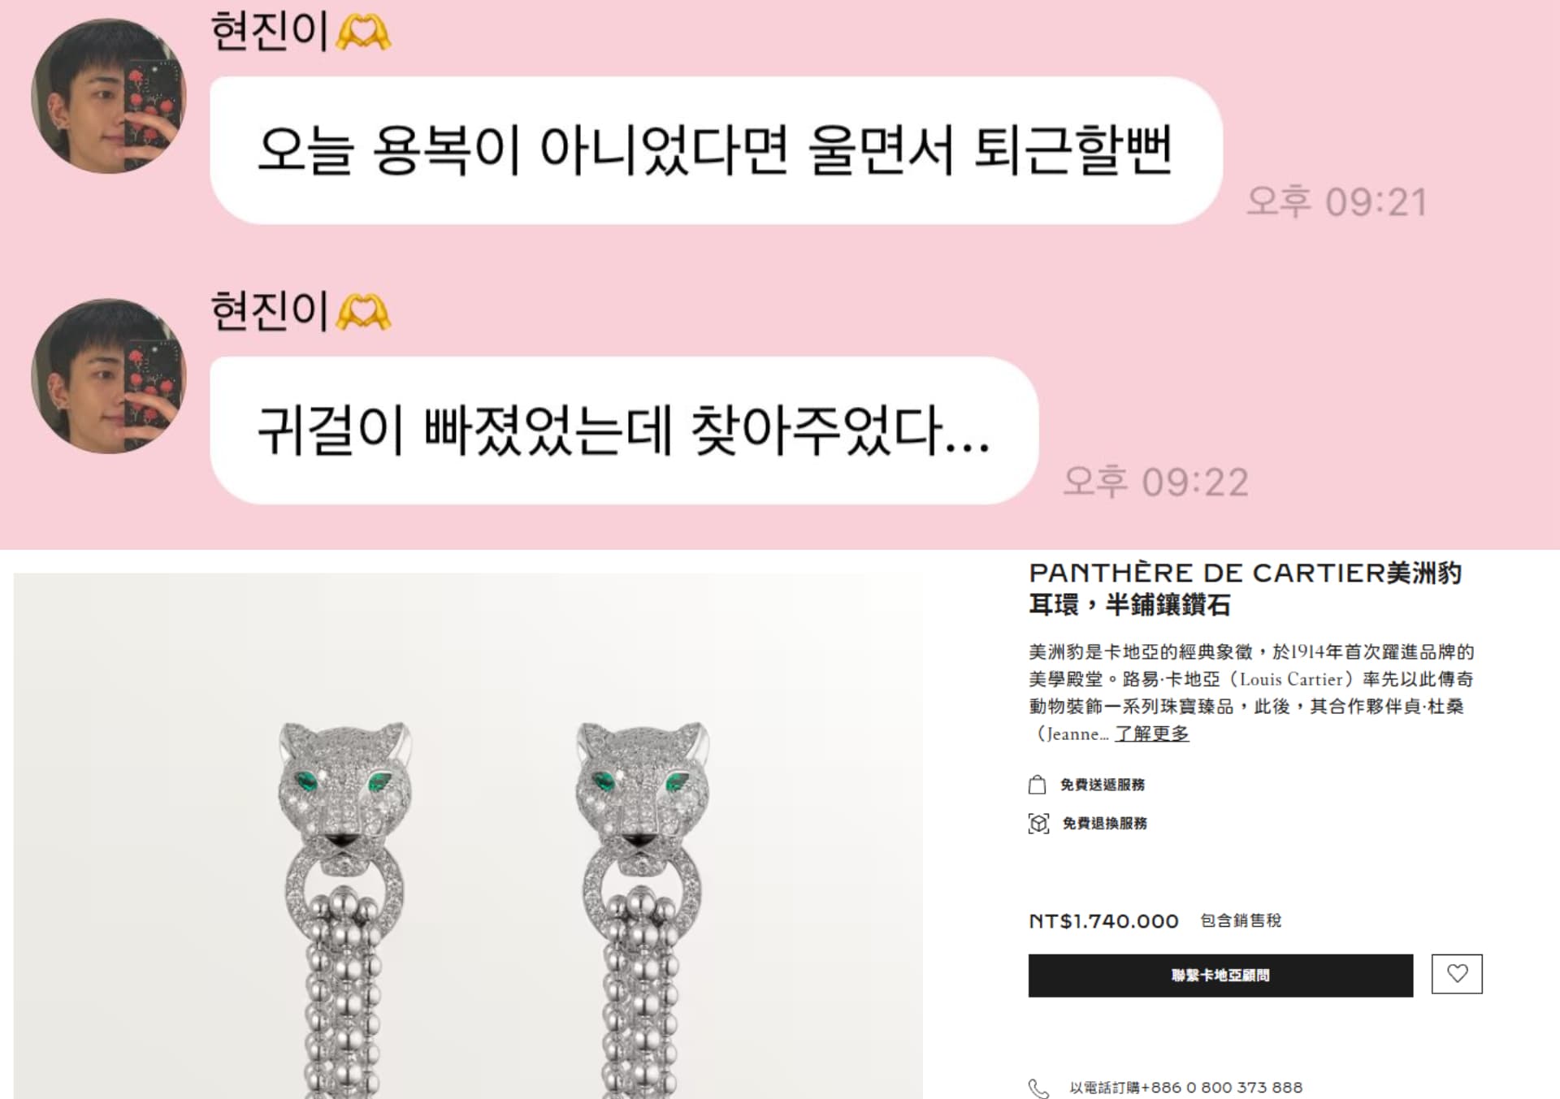Click the 오후 09:22 message timestamp
Screen dimensions: 1560x1099
pyautogui.click(x=1155, y=482)
